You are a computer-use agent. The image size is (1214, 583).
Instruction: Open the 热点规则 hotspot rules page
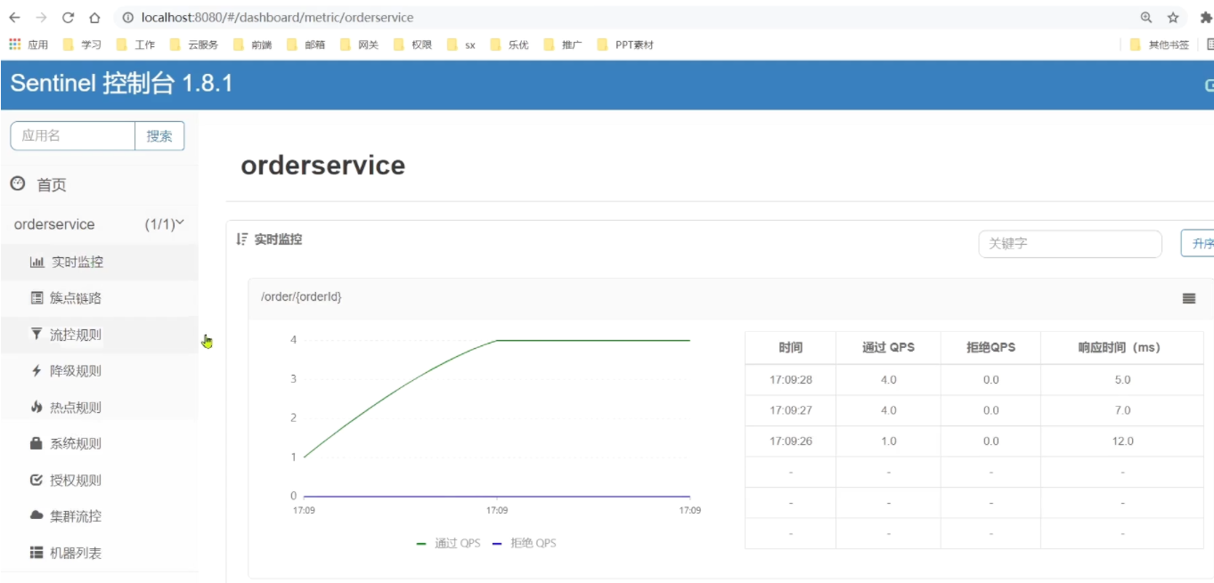click(x=75, y=408)
